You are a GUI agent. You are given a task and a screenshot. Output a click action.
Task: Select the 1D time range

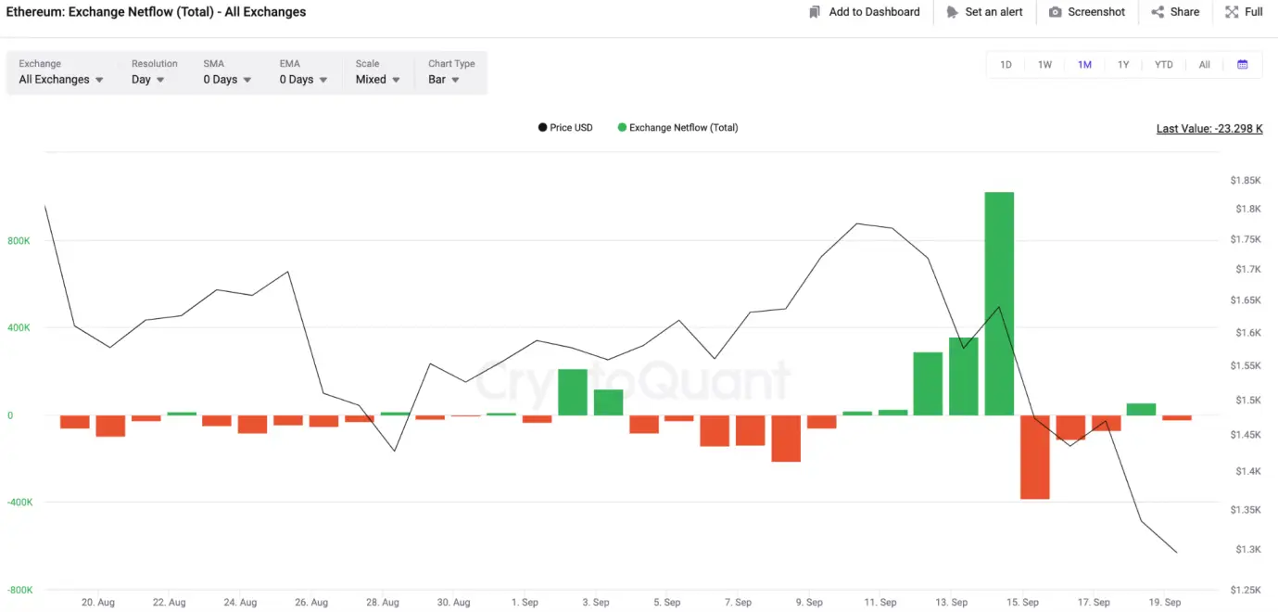(x=1006, y=65)
